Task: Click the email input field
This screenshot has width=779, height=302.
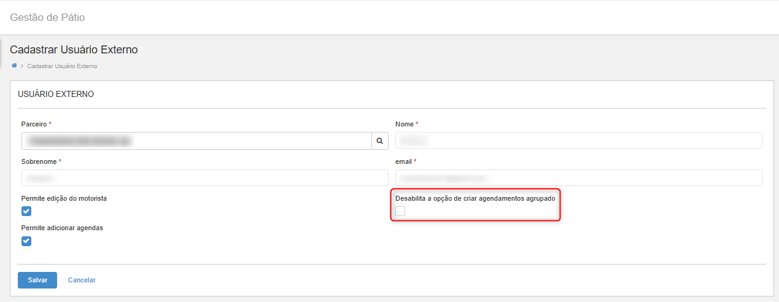Action: pos(578,178)
